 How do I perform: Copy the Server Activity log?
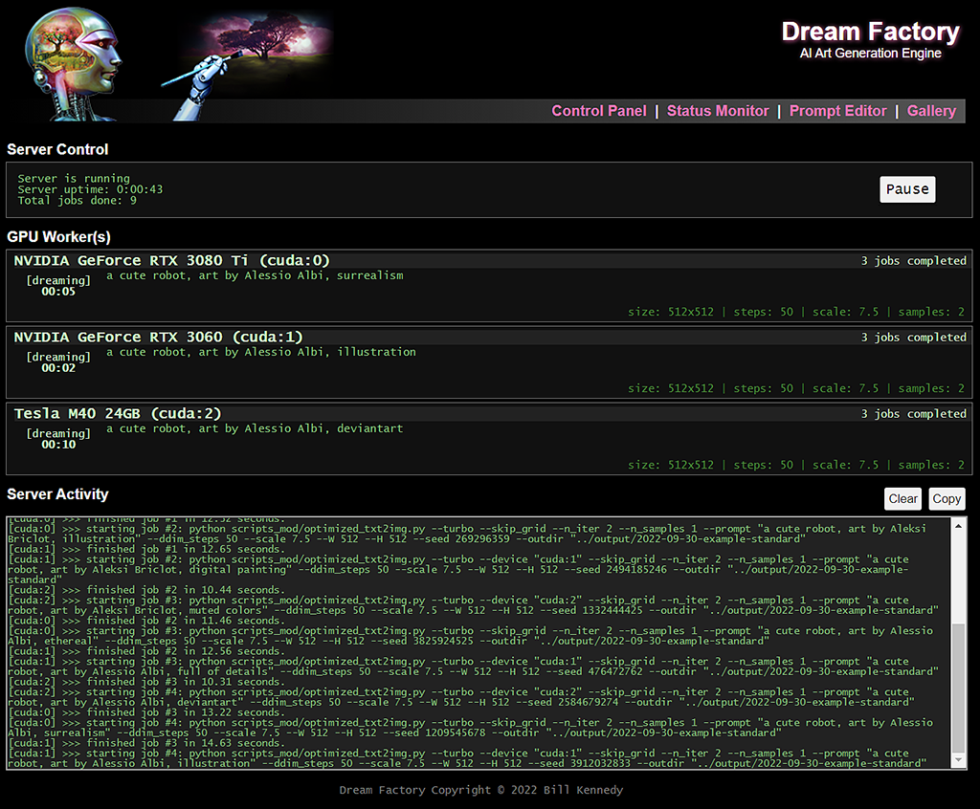click(x=947, y=498)
